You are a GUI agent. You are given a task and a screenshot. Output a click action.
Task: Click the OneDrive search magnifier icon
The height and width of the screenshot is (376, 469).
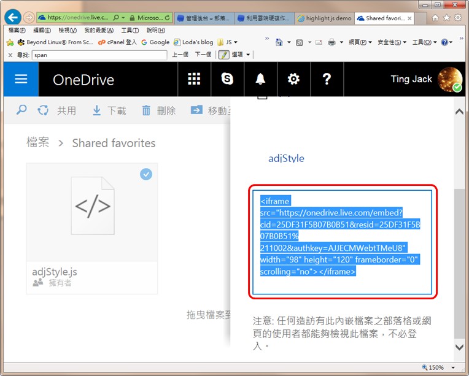21,110
